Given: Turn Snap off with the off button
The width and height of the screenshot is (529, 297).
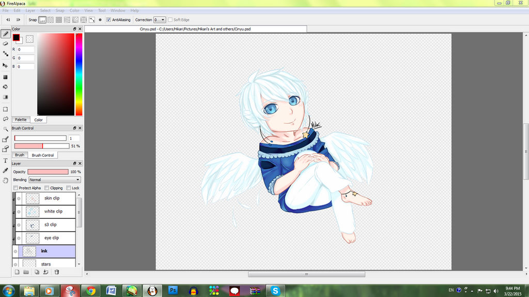Looking at the screenshot, I should pyautogui.click(x=42, y=20).
